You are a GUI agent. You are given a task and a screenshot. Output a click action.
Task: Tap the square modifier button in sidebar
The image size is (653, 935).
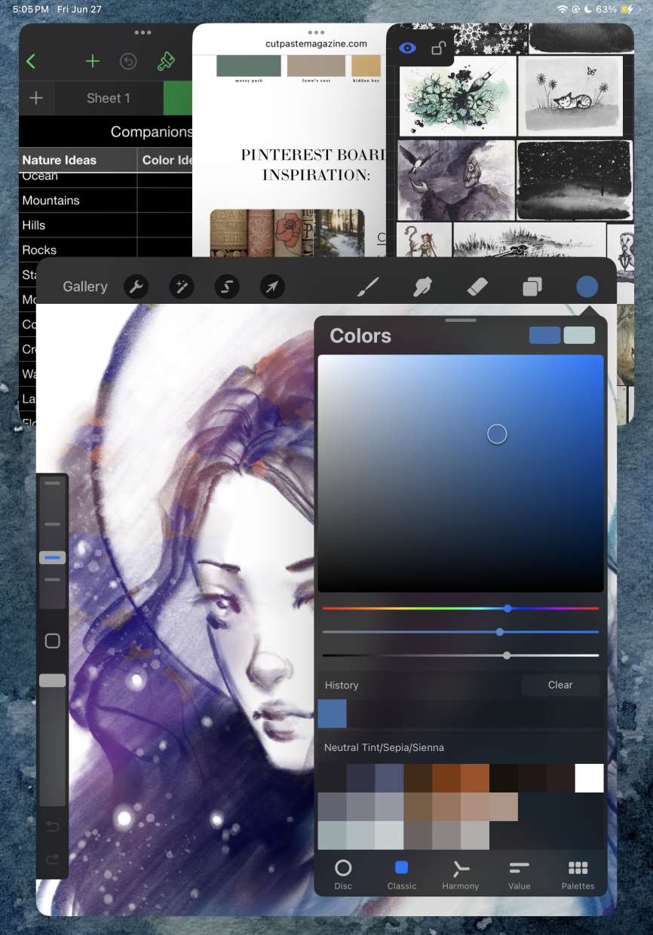click(x=53, y=641)
